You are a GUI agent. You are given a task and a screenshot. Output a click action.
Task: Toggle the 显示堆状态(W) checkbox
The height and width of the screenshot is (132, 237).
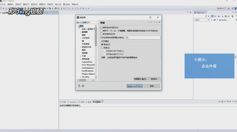coord(101,34)
